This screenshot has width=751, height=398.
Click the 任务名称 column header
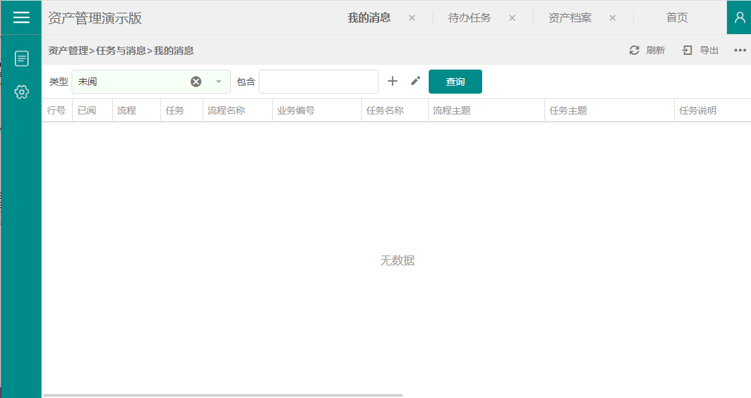click(395, 110)
